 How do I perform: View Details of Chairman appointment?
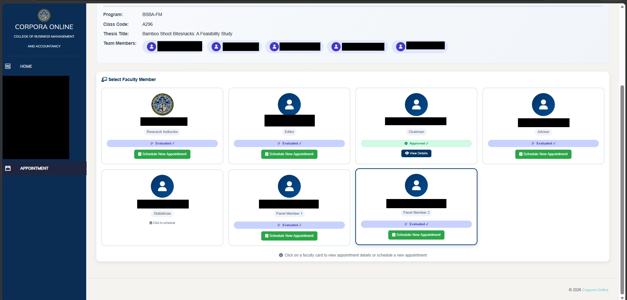coord(416,153)
